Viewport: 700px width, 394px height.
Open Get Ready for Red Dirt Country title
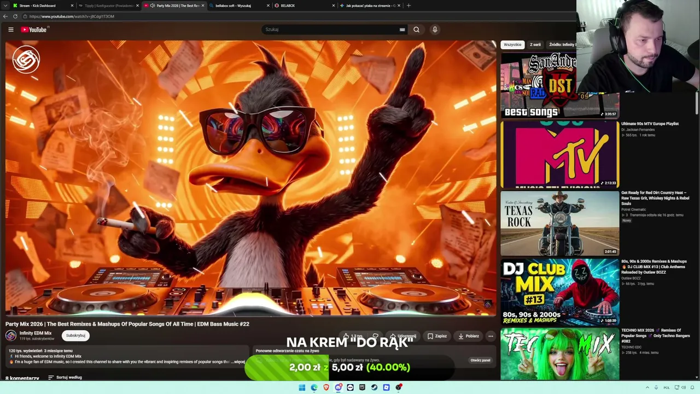pos(655,198)
